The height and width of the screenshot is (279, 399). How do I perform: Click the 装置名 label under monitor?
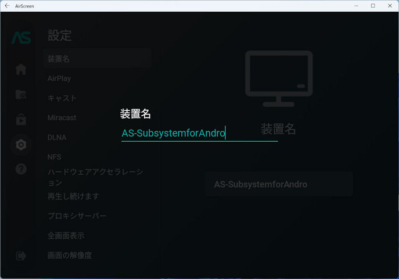click(278, 129)
